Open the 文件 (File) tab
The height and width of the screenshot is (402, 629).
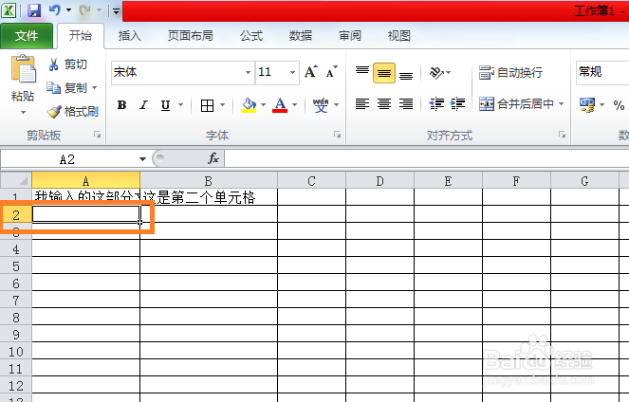click(27, 36)
